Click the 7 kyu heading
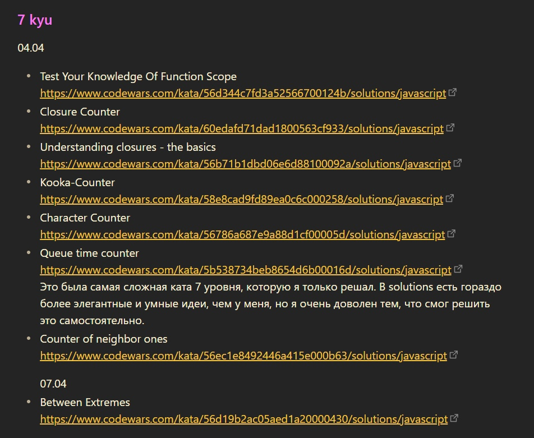Screen dimensions: 534x438 35,20
